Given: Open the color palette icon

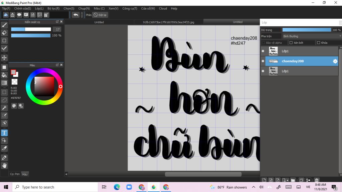Looking at the screenshot, I should (14, 106).
